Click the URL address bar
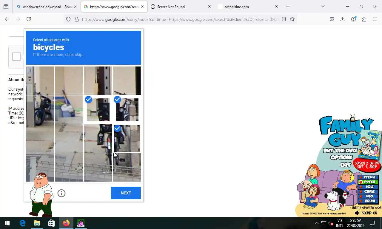The height and width of the screenshot is (229, 382). [180, 19]
